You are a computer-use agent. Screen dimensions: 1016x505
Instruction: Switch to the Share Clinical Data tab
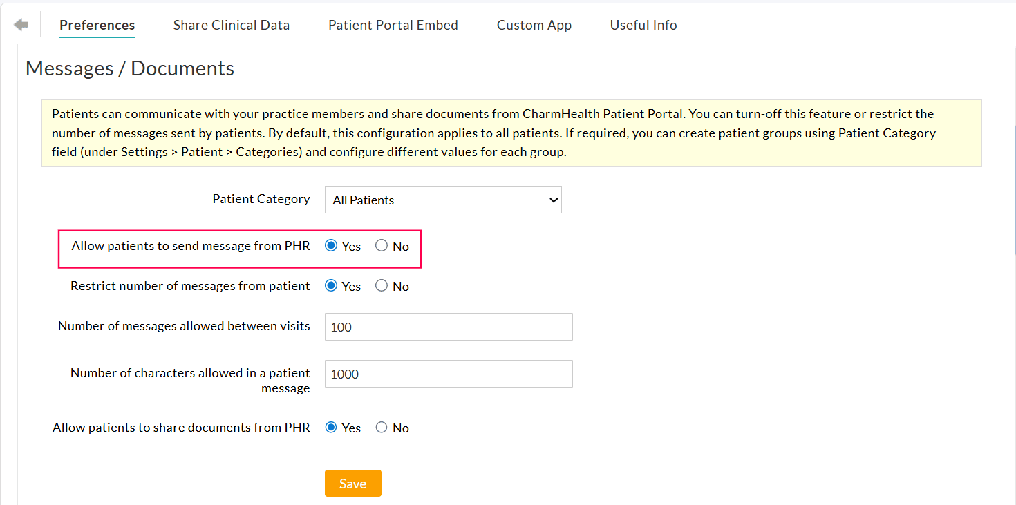pos(231,25)
